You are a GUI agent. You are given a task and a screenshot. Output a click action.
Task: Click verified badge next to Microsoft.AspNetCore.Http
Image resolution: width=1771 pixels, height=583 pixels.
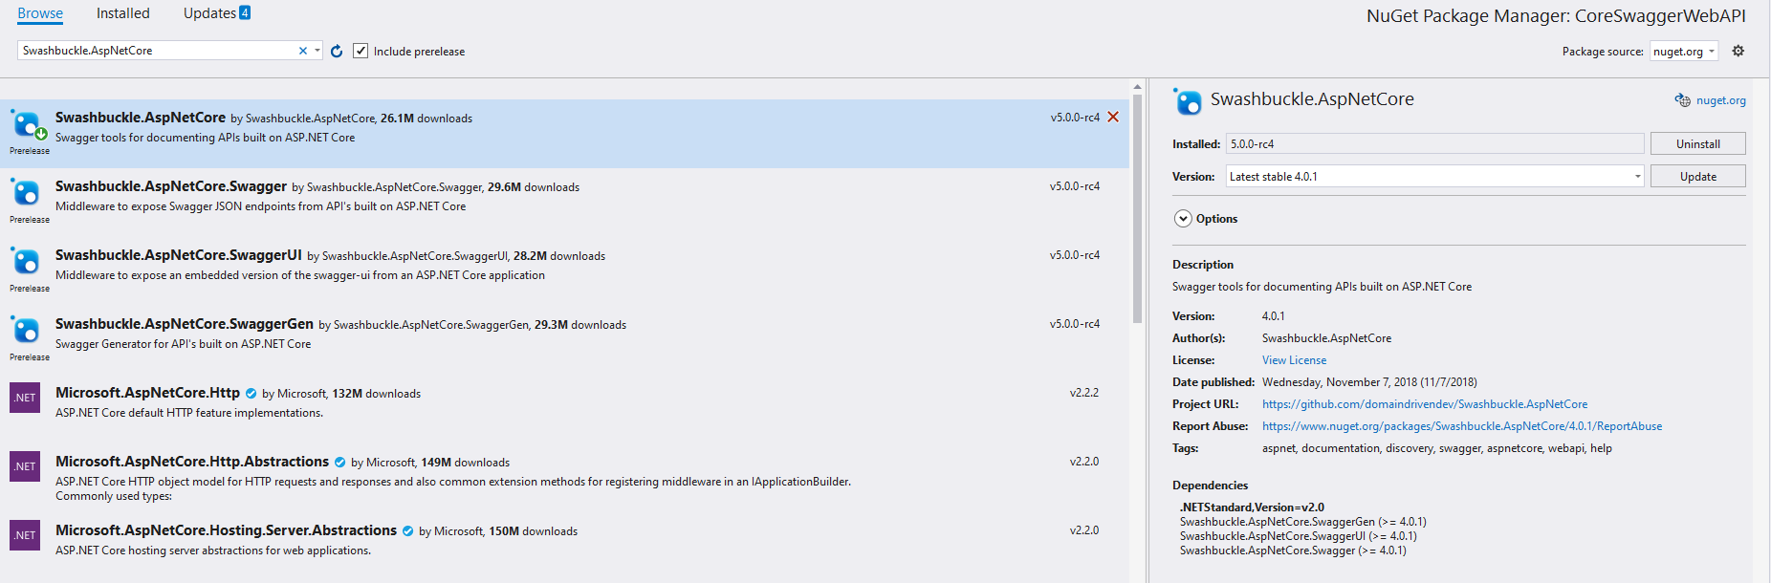(x=251, y=393)
